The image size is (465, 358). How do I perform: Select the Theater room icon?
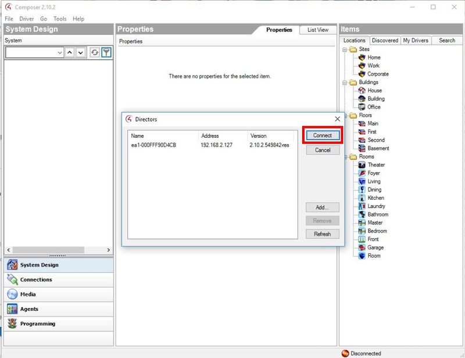[x=362, y=164]
